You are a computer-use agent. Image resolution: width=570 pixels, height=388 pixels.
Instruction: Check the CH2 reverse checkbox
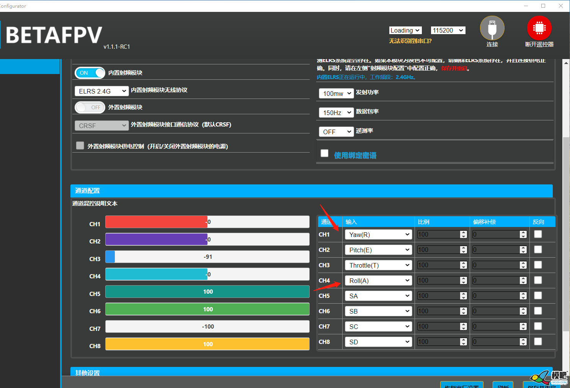pos(538,249)
